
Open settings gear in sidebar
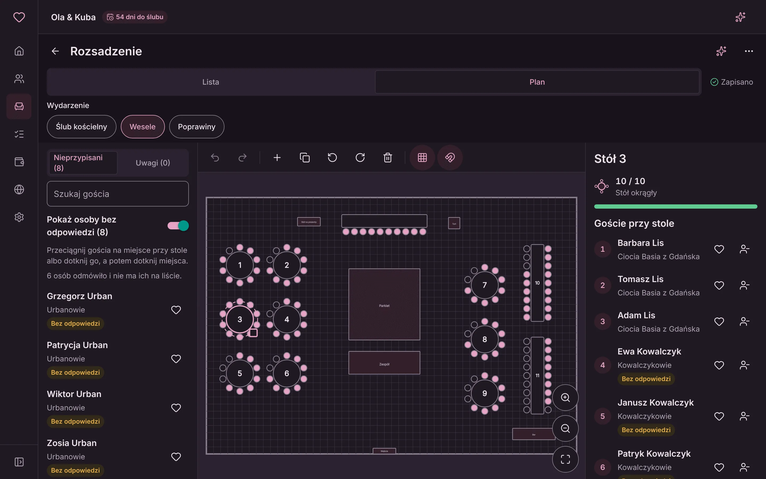[x=19, y=217]
